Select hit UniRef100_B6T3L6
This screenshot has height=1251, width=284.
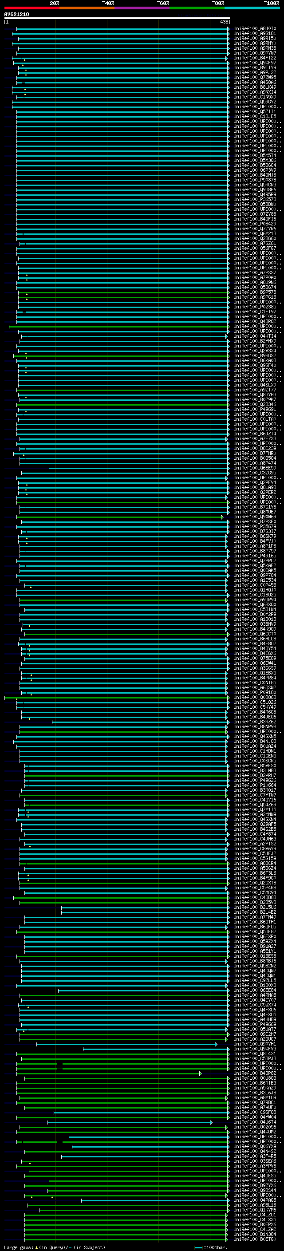[254, 873]
